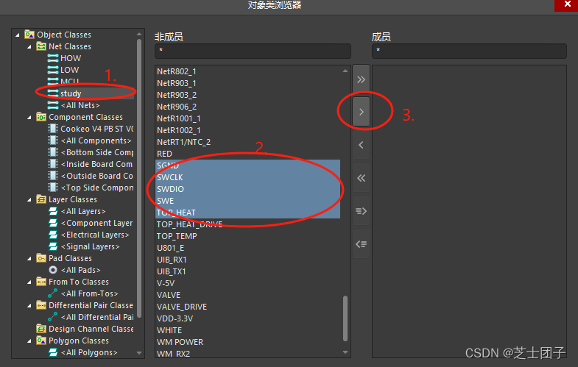Viewport: 578px width, 367px height.
Task: Click the non-members list scrollbar thumb
Action: pyautogui.click(x=345, y=318)
